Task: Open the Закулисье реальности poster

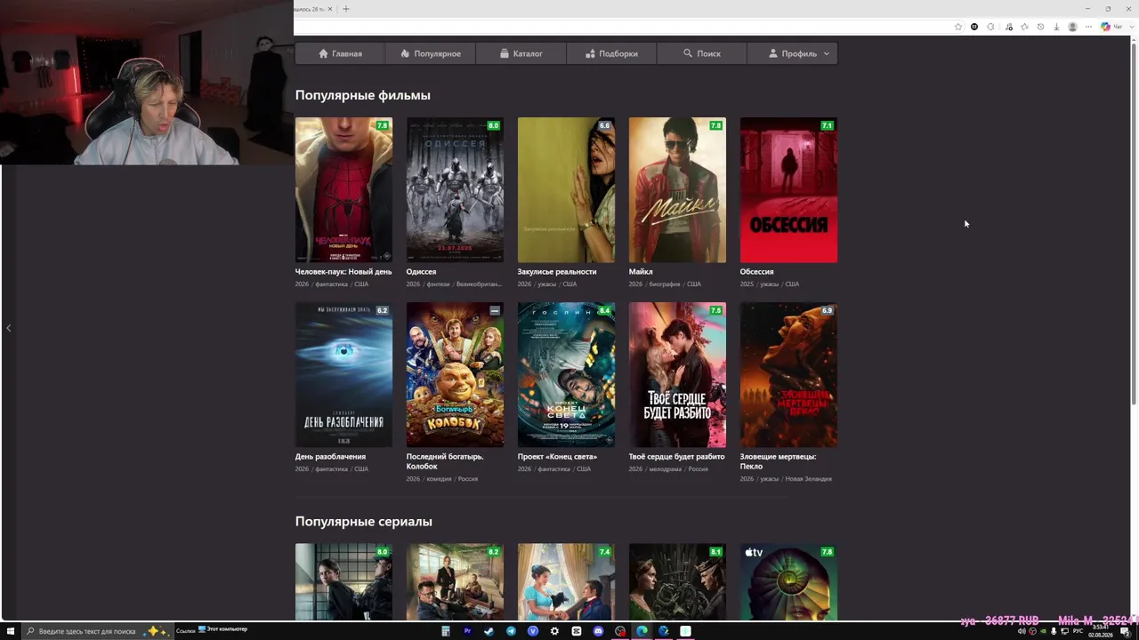Action: (566, 190)
